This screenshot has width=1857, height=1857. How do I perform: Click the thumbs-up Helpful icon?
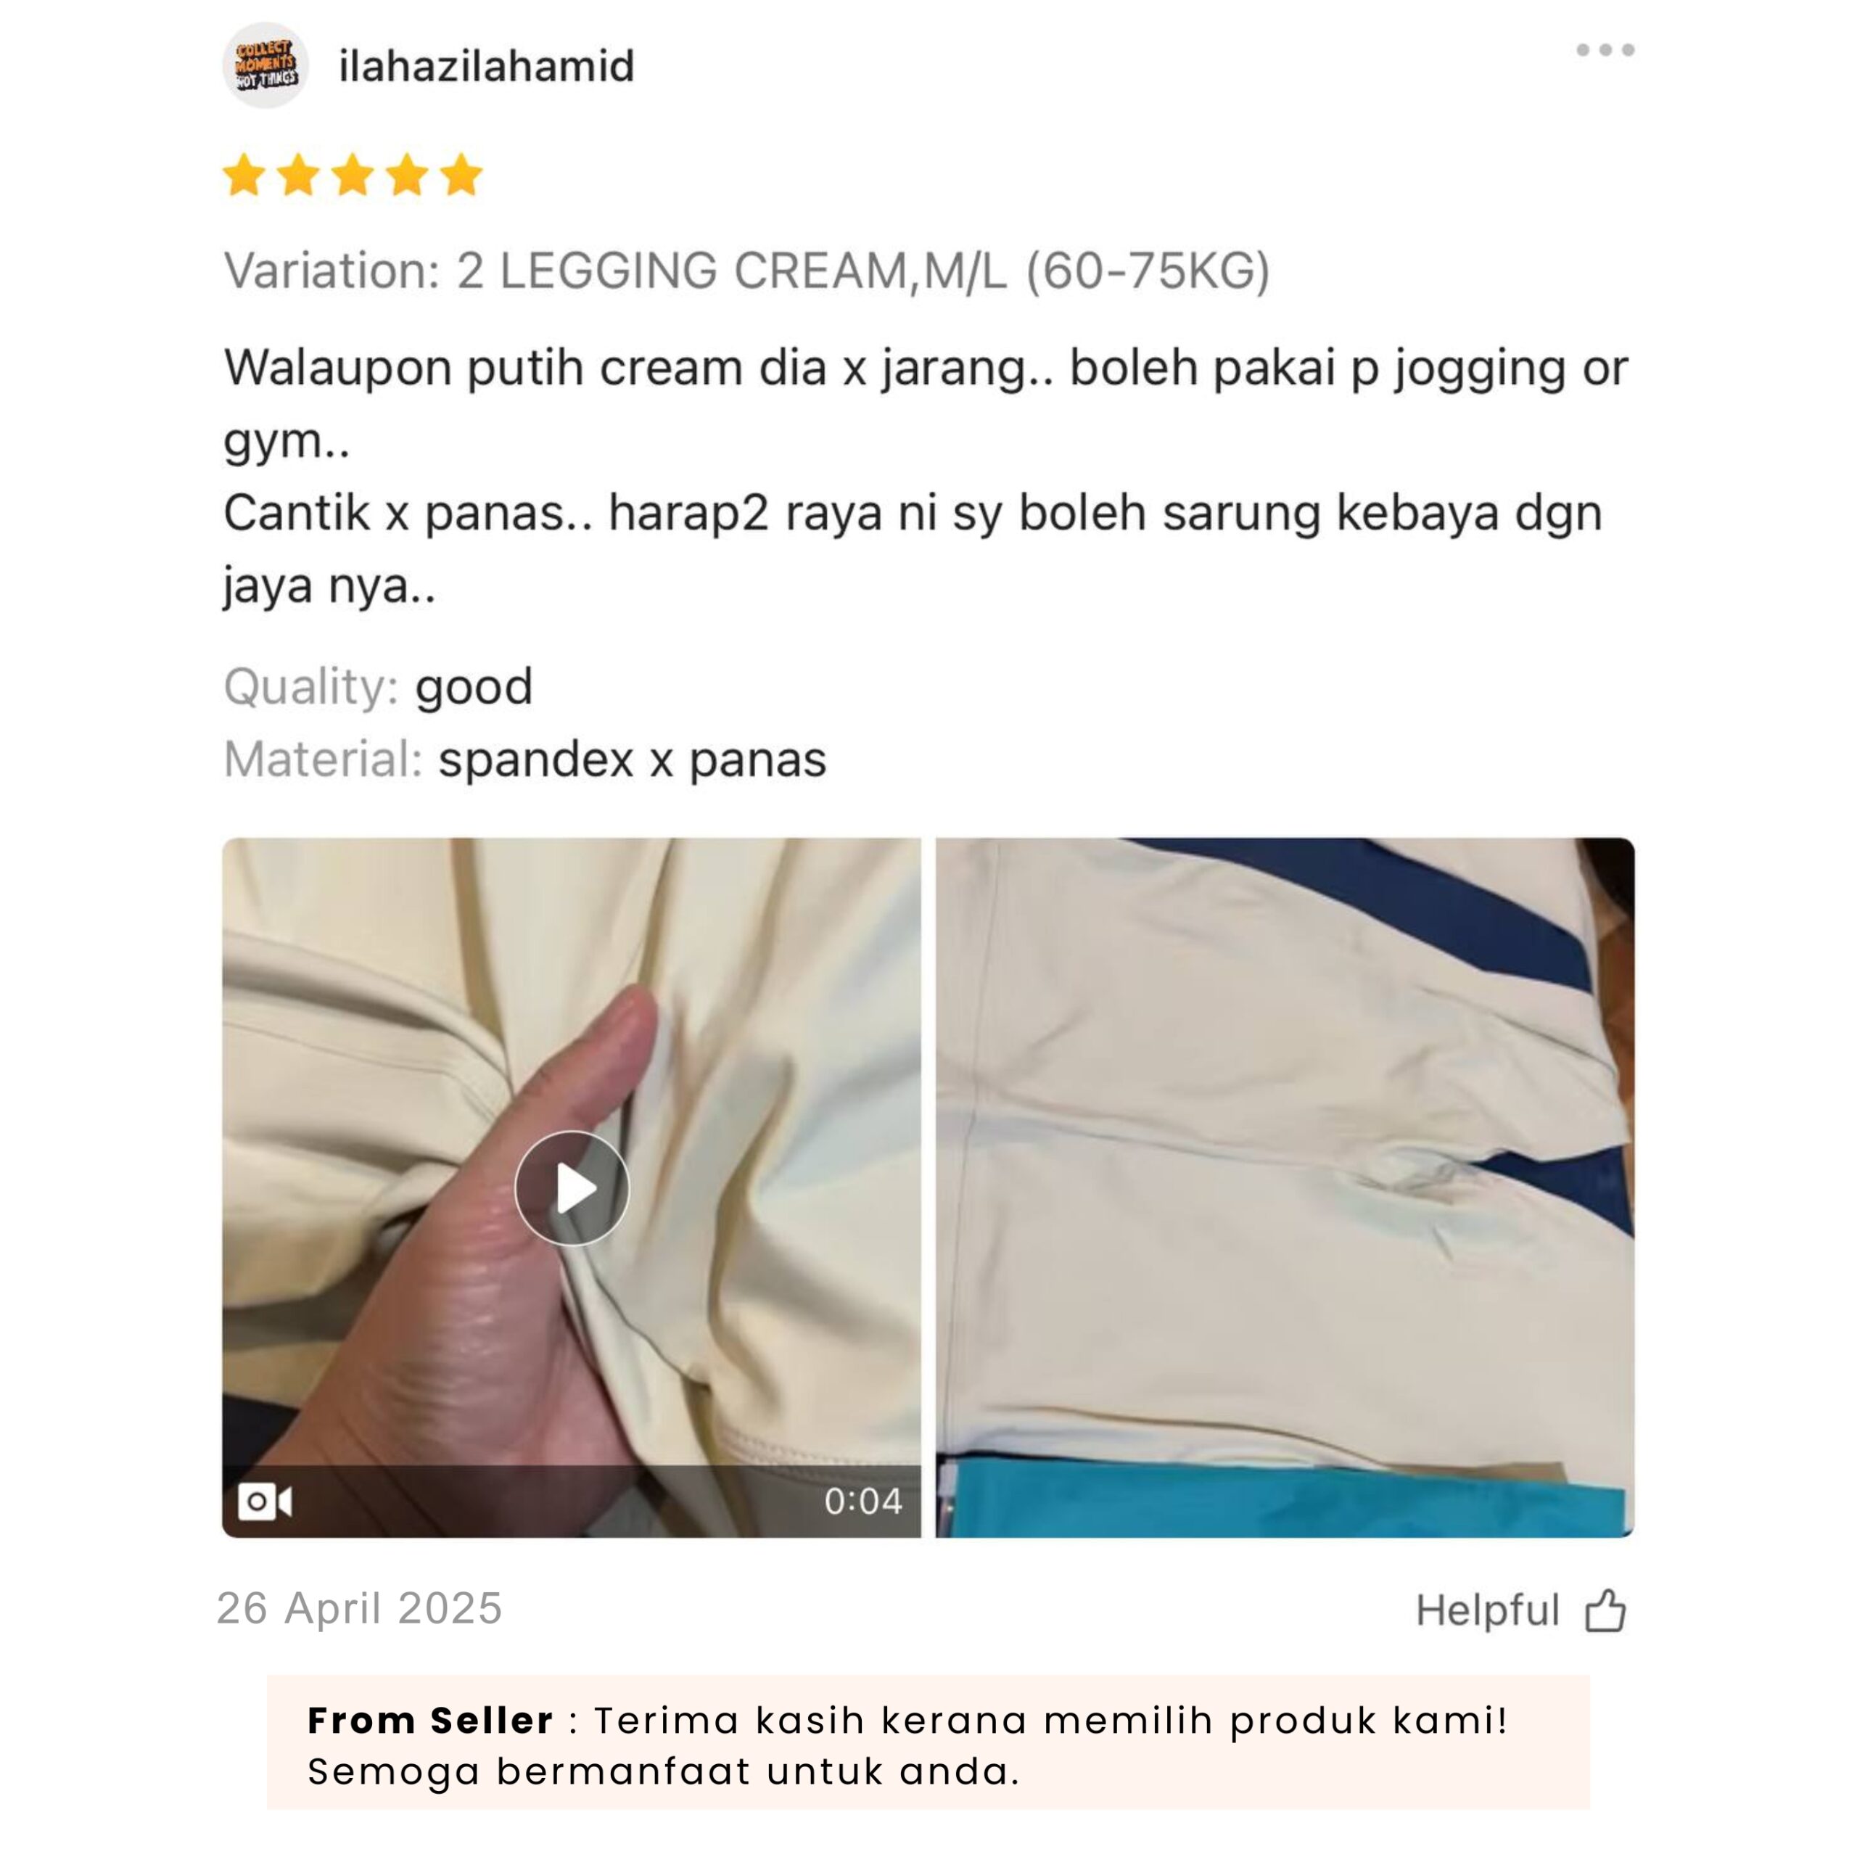click(x=1605, y=1611)
